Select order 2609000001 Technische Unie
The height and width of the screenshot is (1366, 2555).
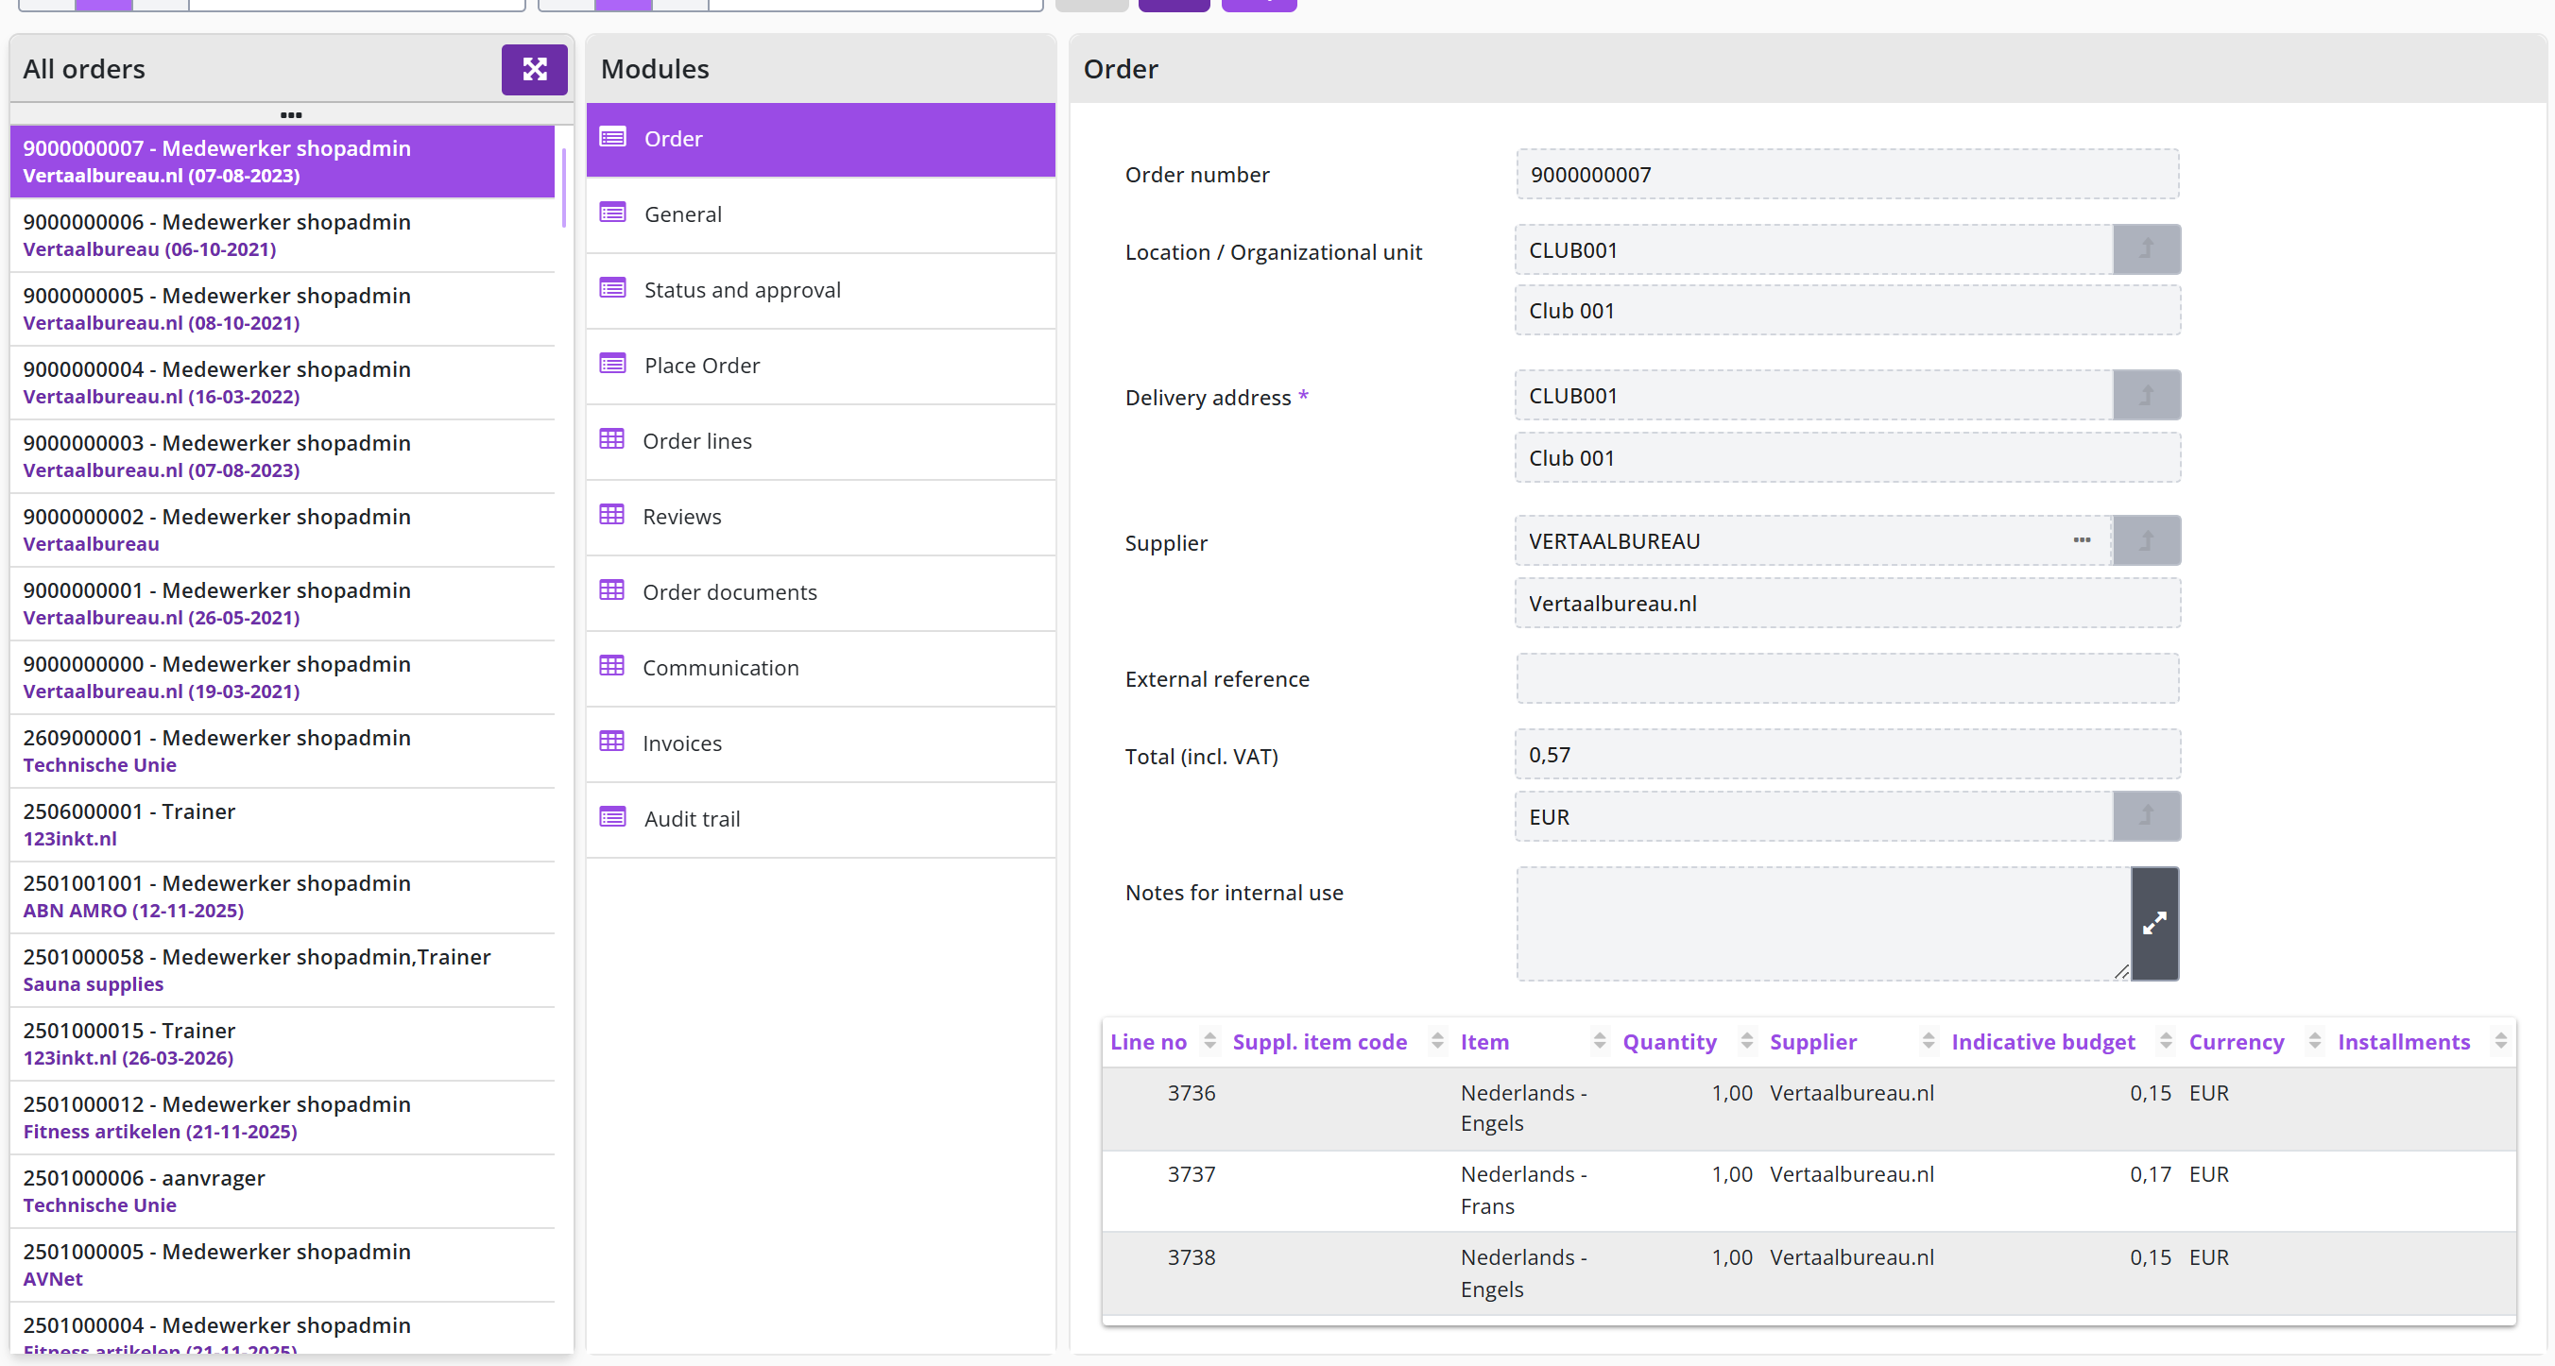click(x=283, y=750)
